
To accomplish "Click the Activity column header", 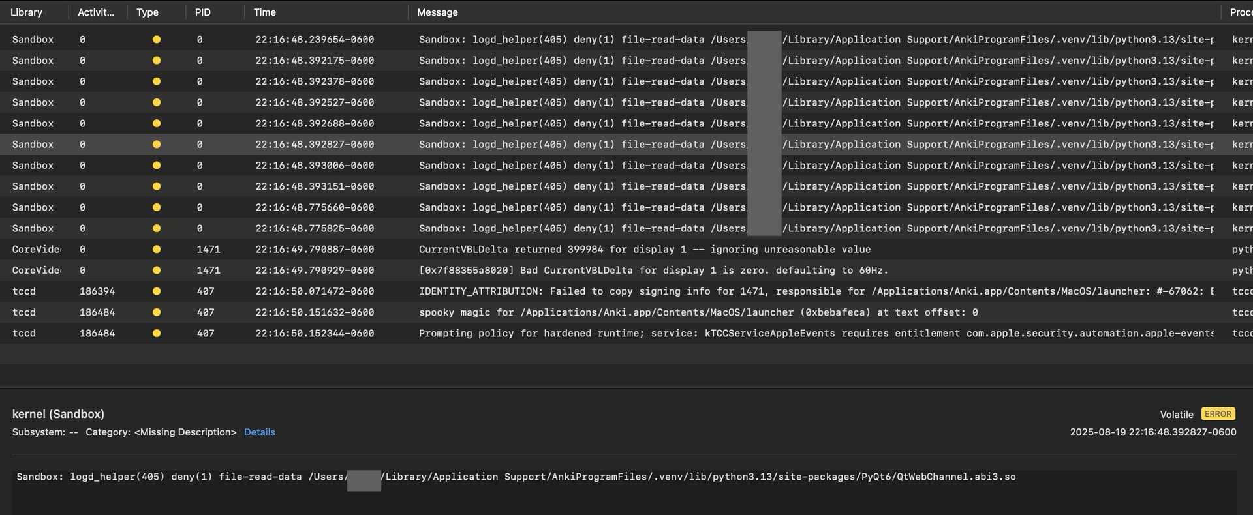I will click(96, 12).
